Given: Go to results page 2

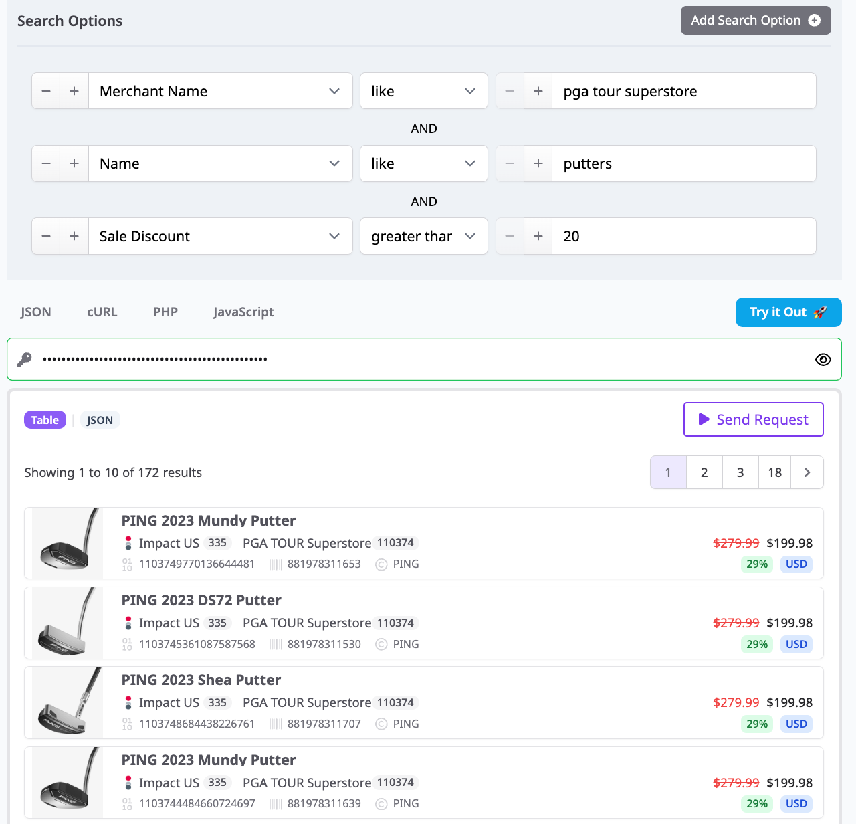Looking at the screenshot, I should click(x=704, y=473).
